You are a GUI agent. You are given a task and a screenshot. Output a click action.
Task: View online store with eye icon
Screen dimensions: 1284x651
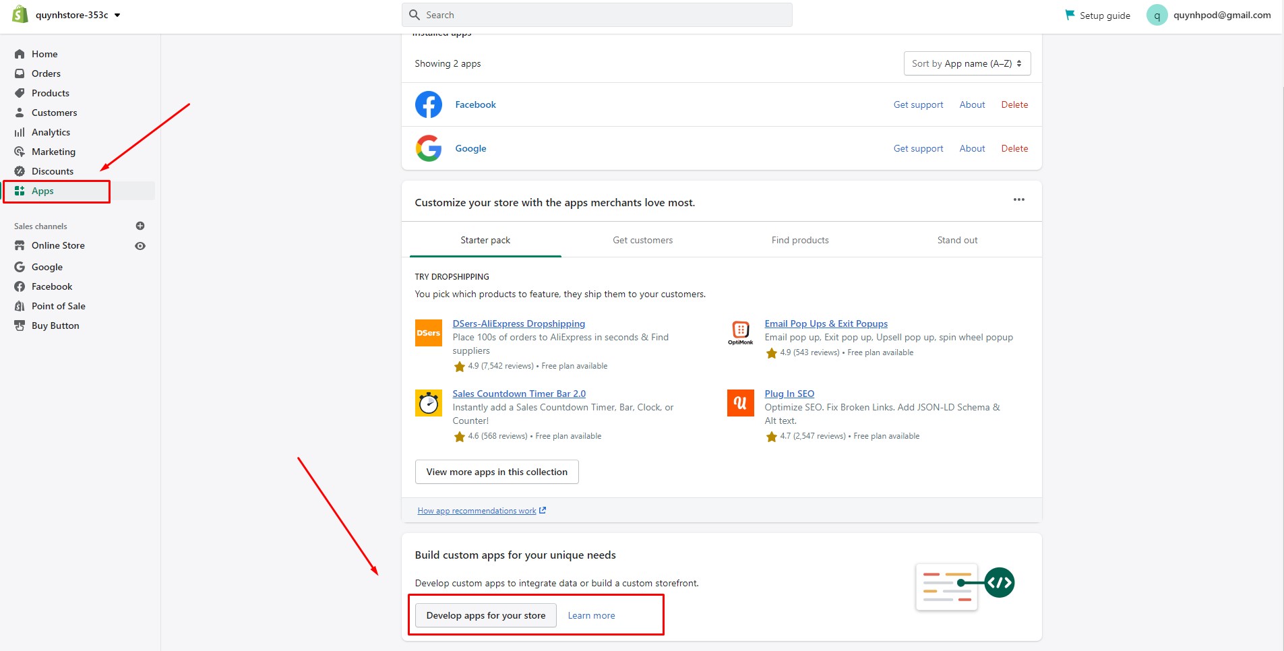tap(140, 246)
